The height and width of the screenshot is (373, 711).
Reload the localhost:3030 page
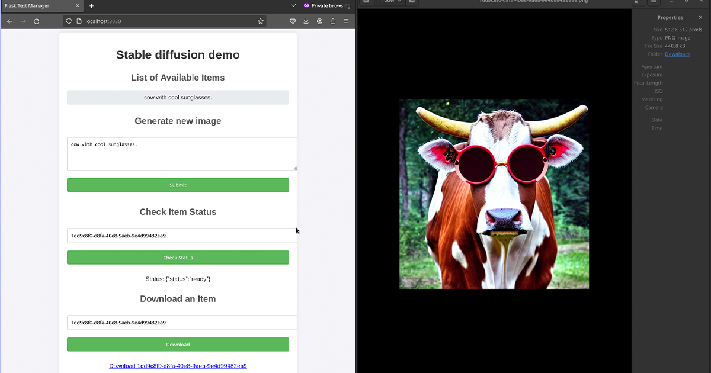tap(37, 21)
